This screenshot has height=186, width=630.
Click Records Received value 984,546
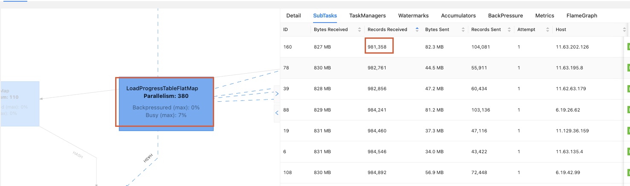(377, 152)
